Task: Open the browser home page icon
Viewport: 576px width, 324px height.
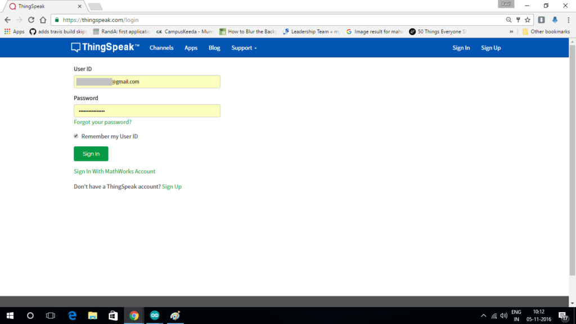Action: pos(43,20)
